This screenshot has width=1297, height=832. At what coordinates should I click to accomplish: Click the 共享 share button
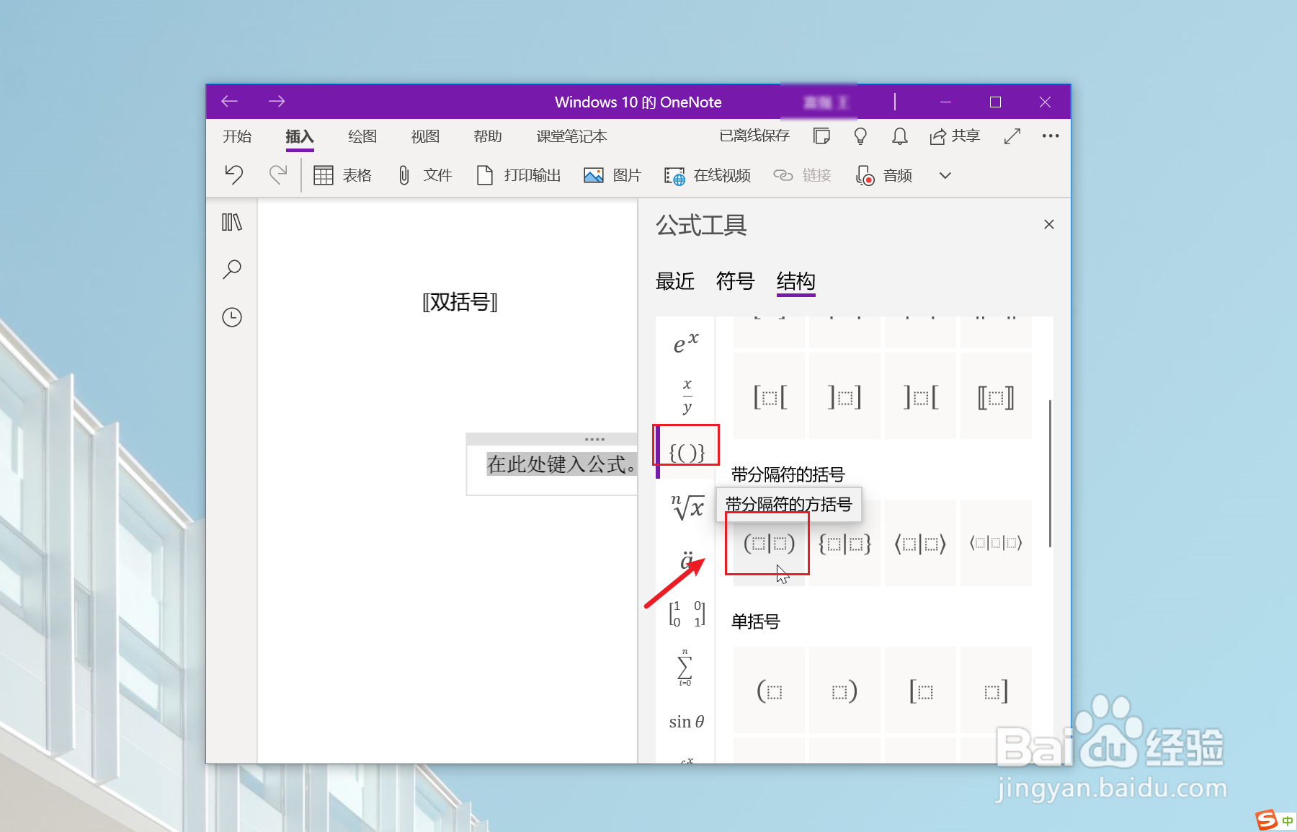click(955, 136)
